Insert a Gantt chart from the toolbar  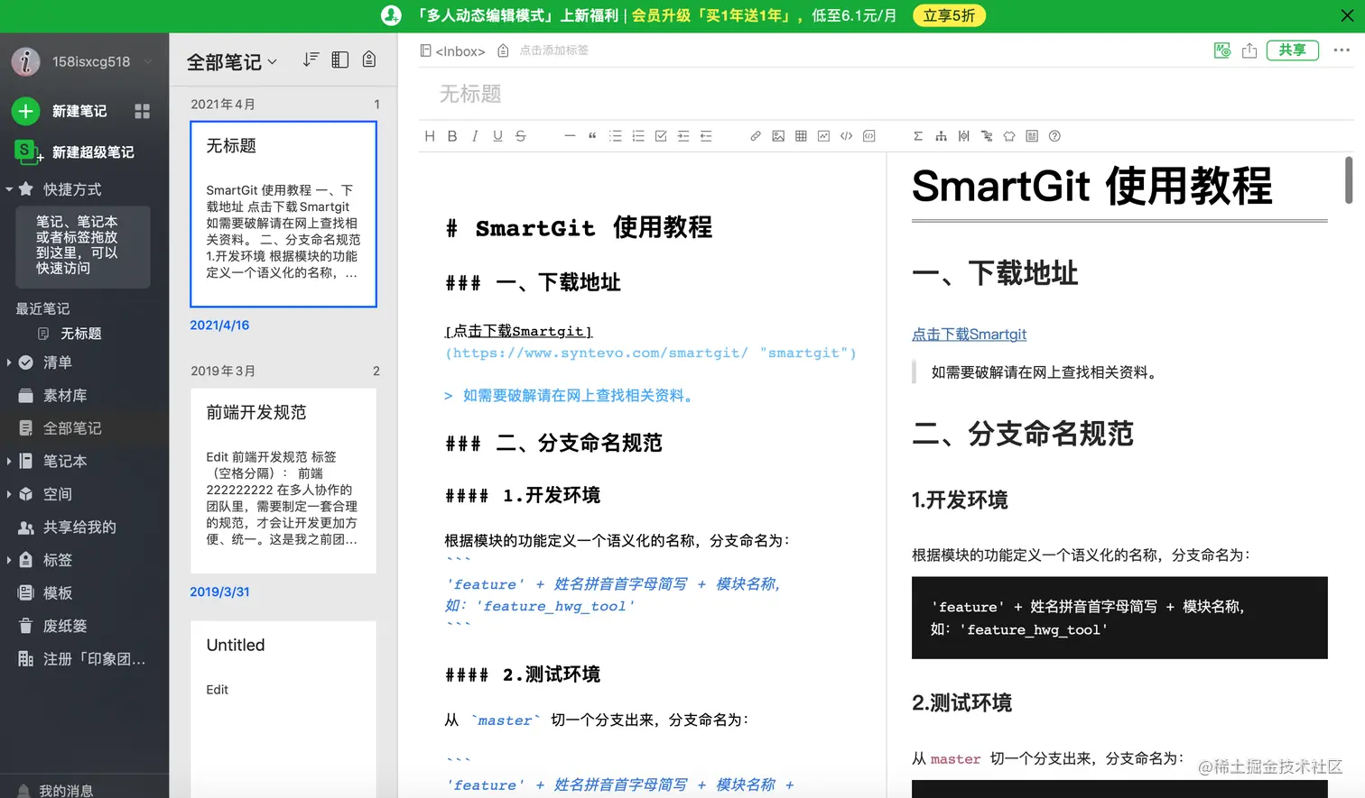987,136
